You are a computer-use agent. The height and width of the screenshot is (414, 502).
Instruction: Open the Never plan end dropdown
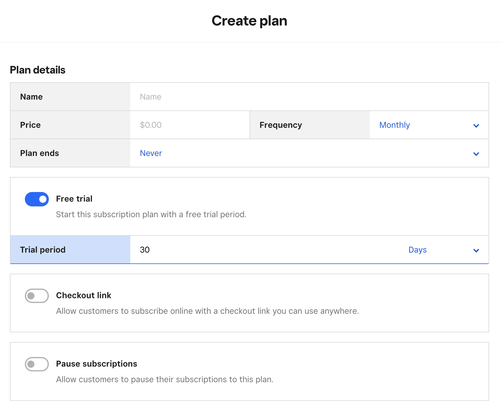click(x=151, y=153)
